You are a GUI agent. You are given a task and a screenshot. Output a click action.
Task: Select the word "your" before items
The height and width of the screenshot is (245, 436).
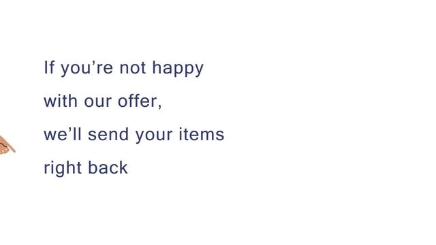click(154, 135)
